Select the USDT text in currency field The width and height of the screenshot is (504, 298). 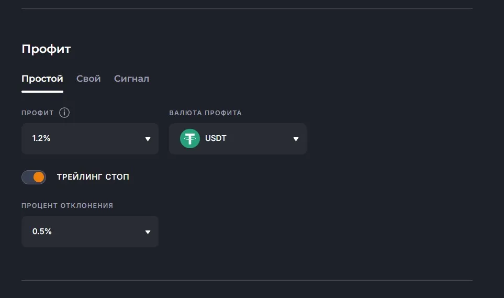click(216, 139)
